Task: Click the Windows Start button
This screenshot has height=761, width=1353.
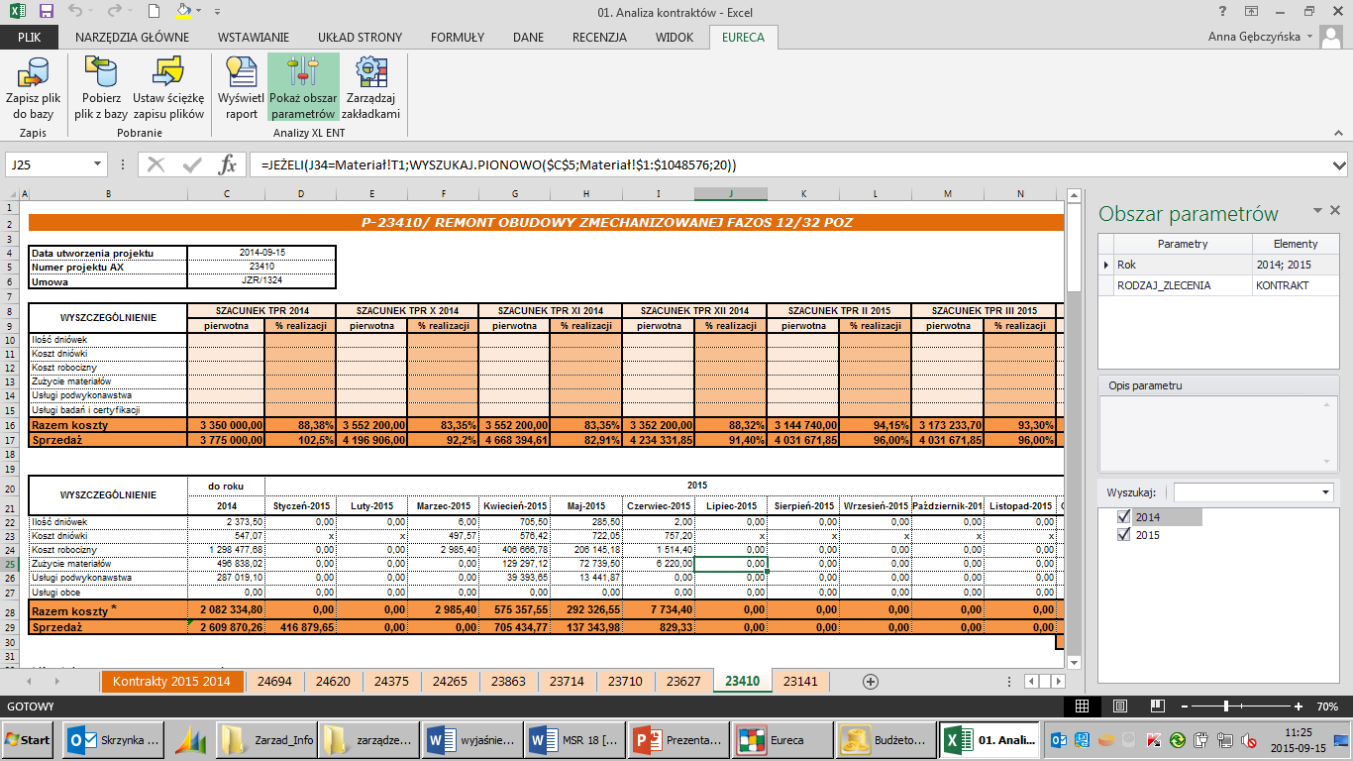Action: (x=29, y=740)
